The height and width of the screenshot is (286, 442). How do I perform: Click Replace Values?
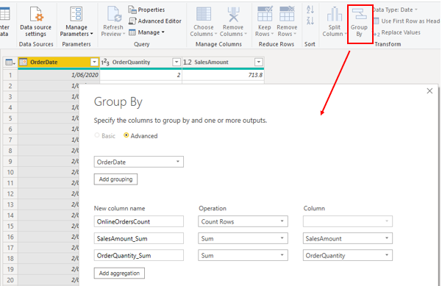(x=397, y=32)
